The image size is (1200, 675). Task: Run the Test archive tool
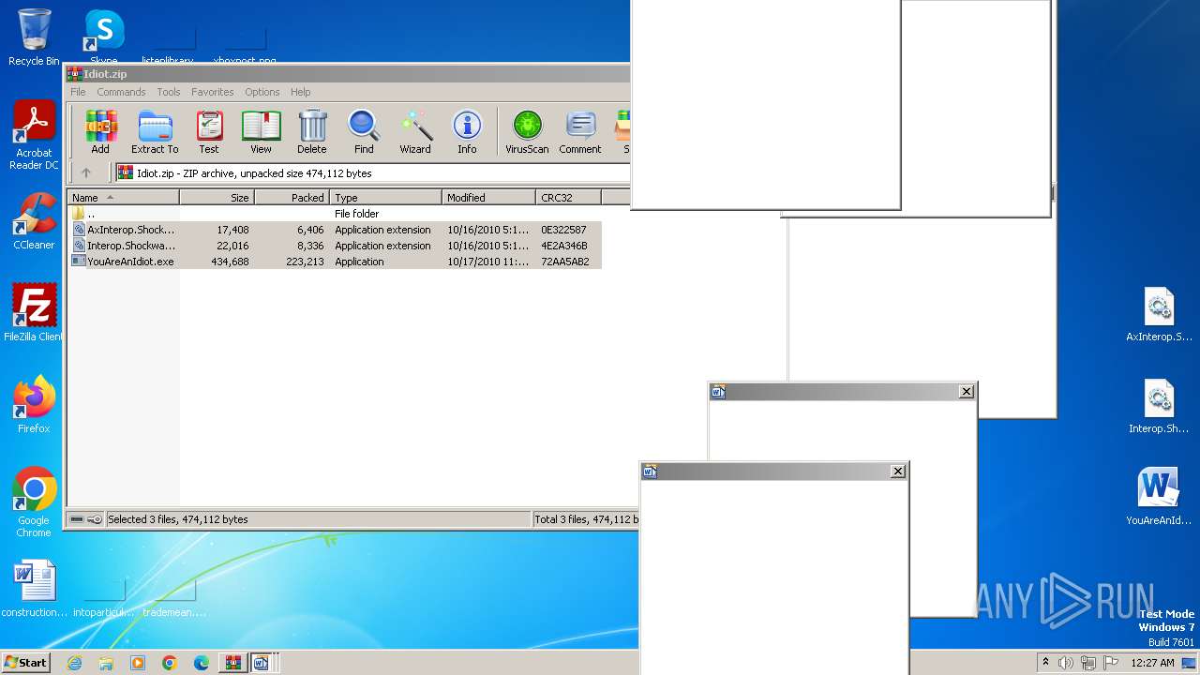point(209,131)
